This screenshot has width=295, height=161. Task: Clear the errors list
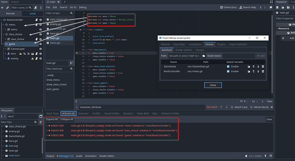(269, 119)
